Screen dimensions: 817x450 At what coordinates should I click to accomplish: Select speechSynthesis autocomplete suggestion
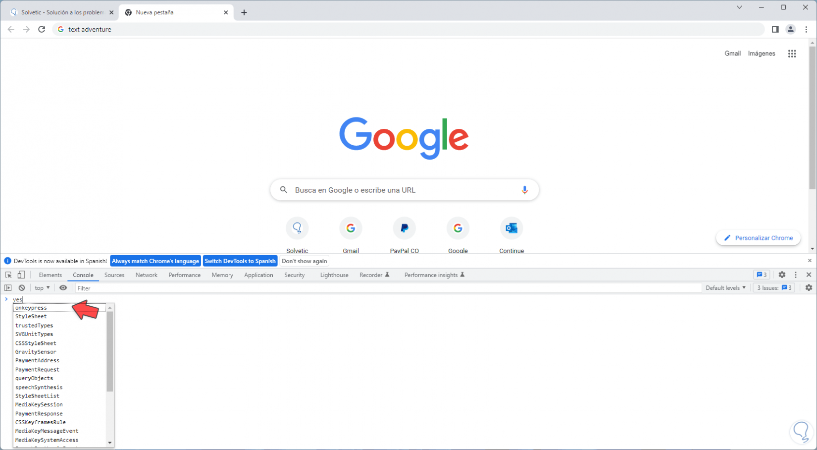59,387
